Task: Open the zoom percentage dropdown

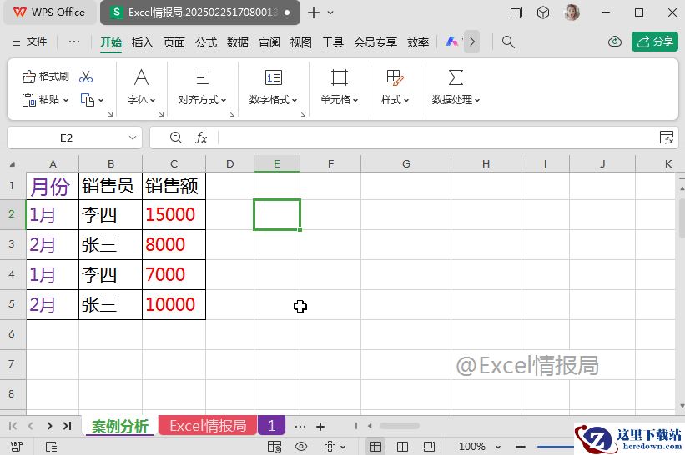Action: tap(498, 447)
